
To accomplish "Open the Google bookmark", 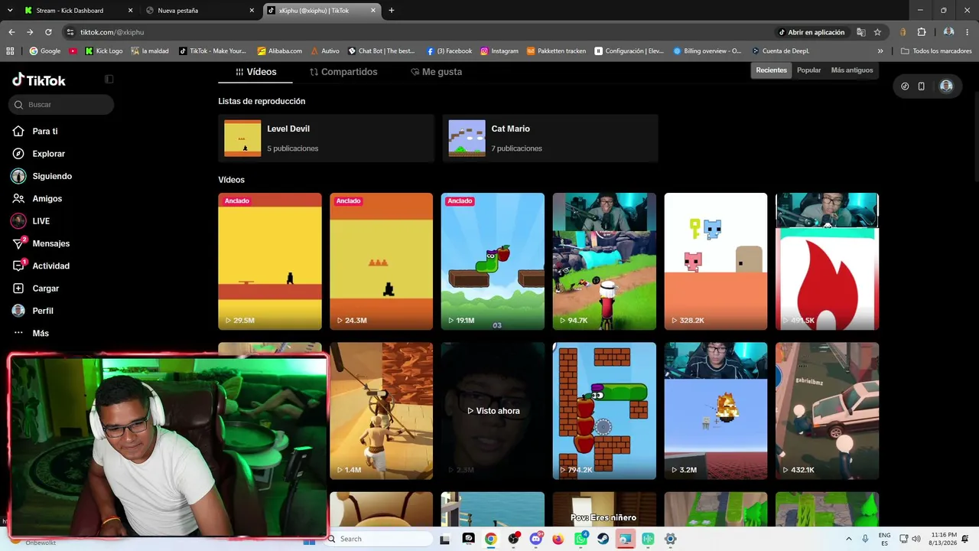I will 44,51.
